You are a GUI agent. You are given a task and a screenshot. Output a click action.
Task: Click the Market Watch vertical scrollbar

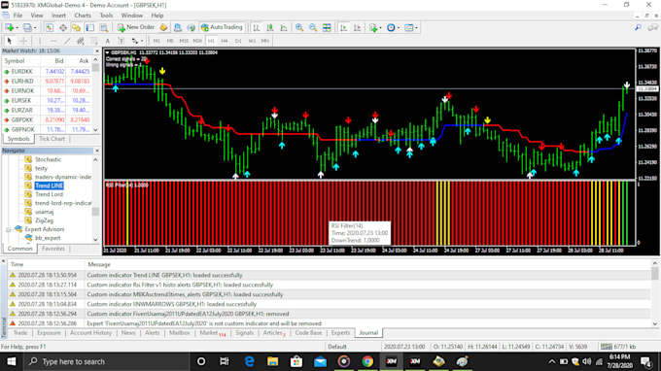coord(95,95)
